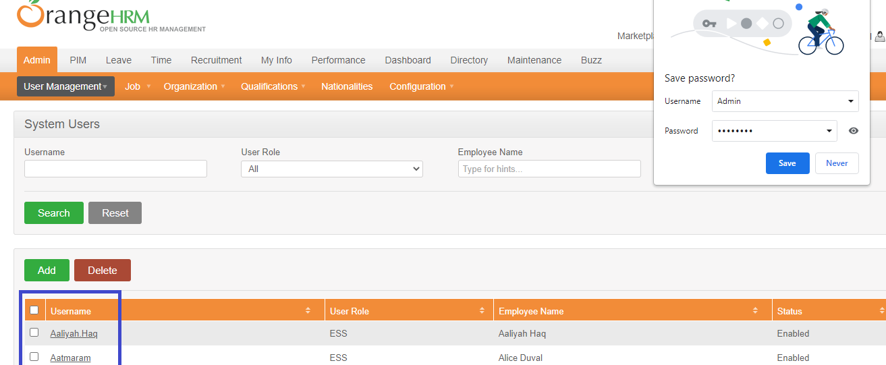
Task: Click into the Username search field
Action: (115, 169)
